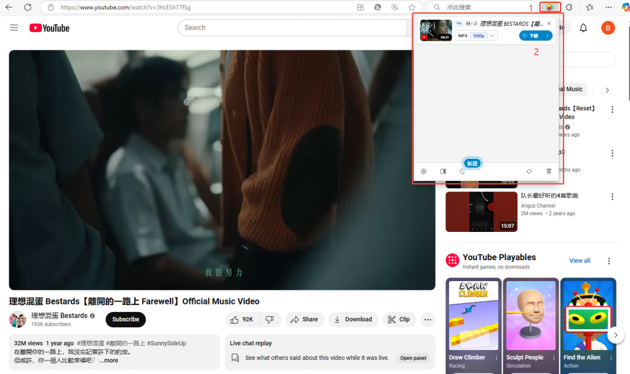Open Angus Channel link

tap(538, 205)
